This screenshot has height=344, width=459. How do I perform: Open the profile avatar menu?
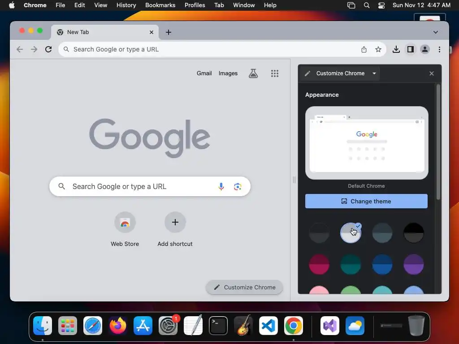[425, 49]
